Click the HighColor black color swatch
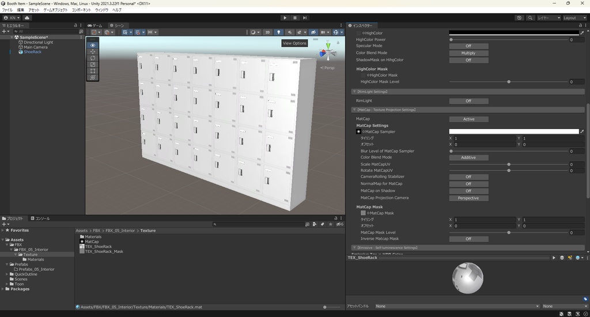This screenshot has width=590, height=317. point(513,33)
